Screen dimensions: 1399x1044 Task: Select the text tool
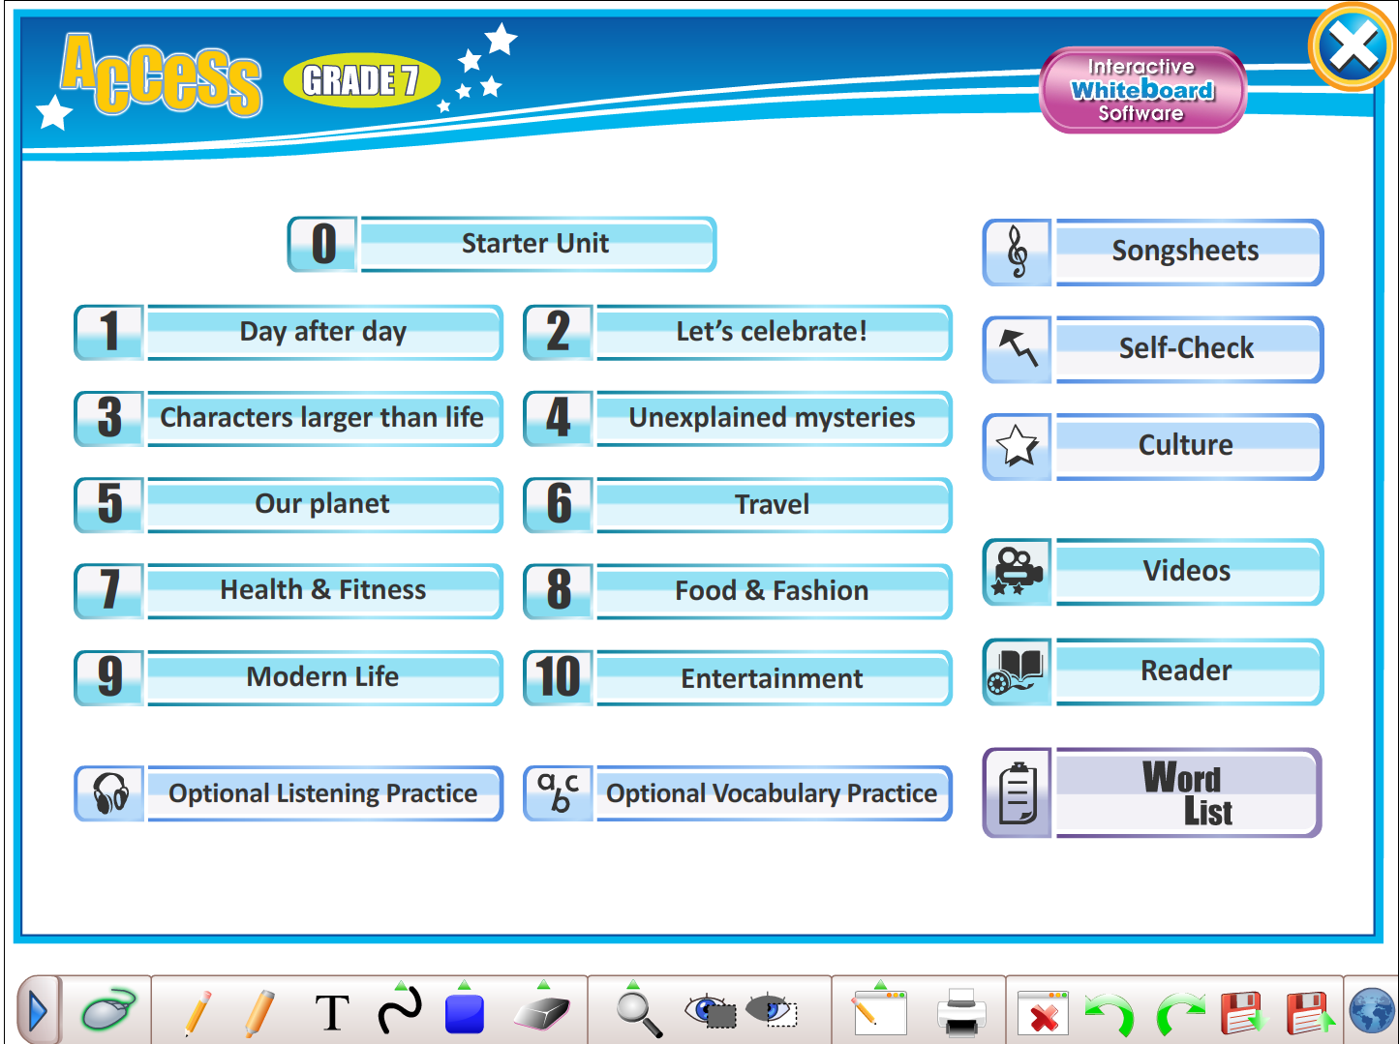coord(331,1011)
